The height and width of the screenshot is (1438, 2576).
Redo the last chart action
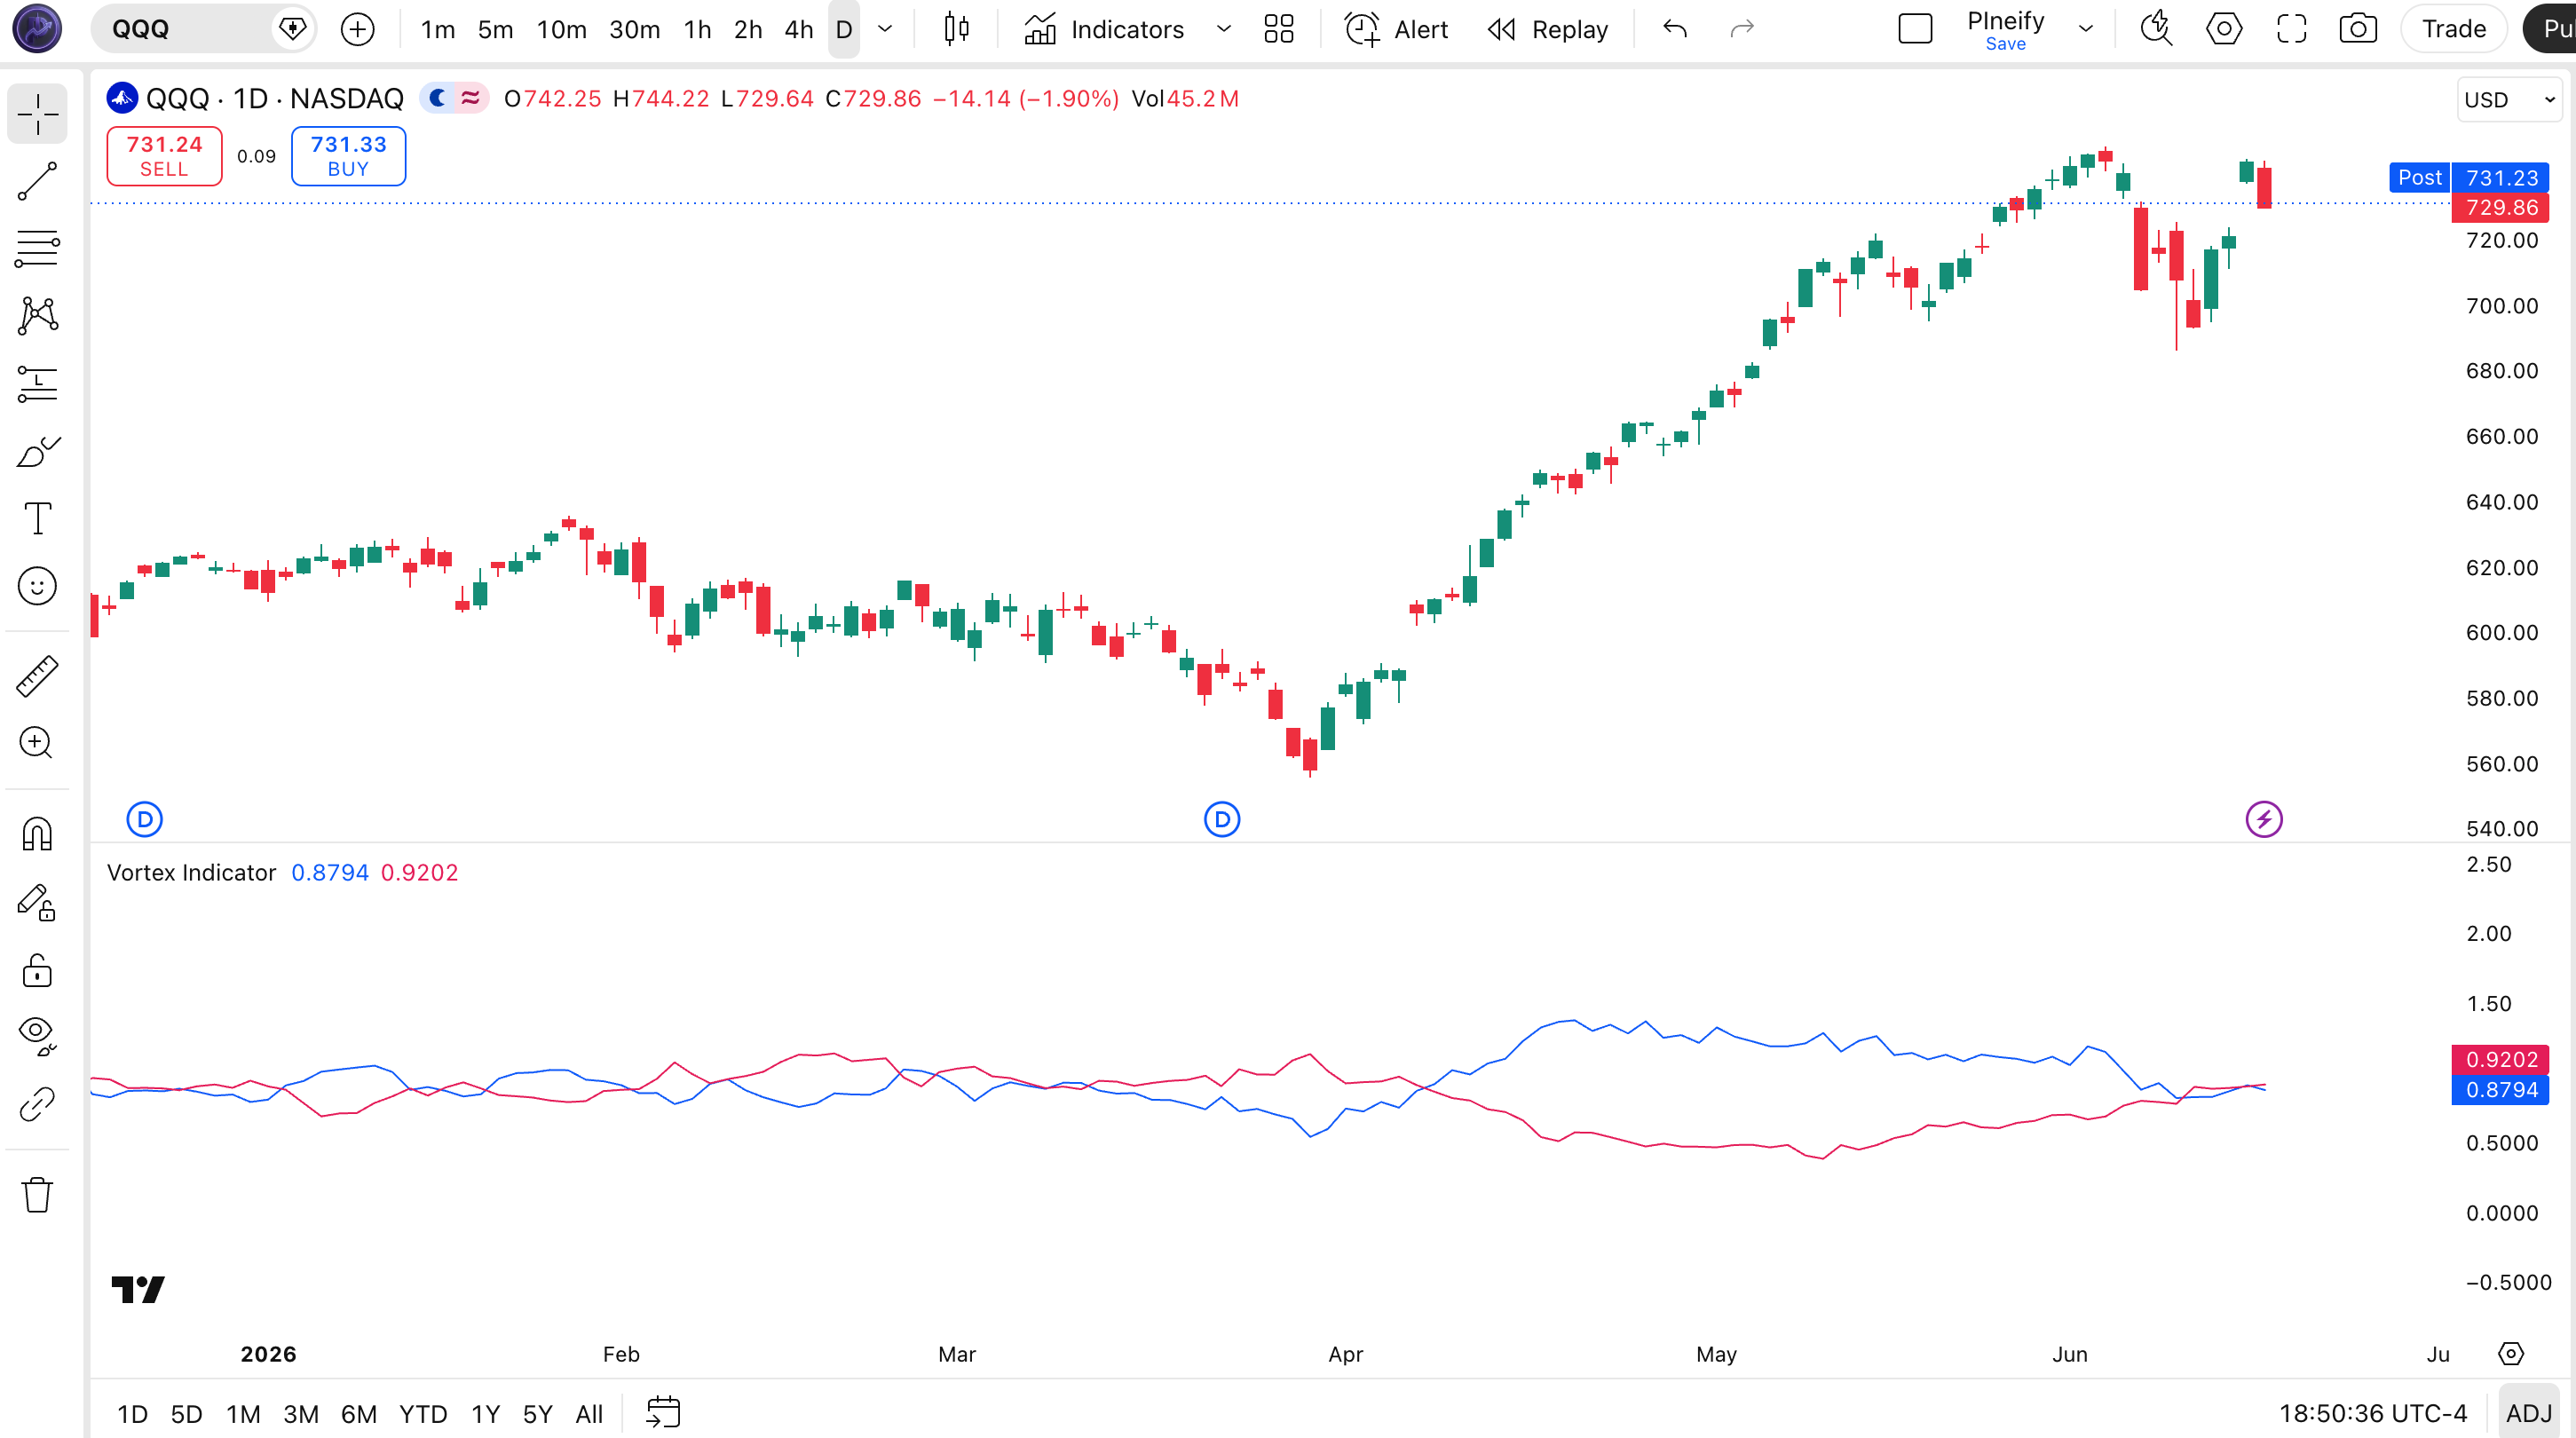click(x=1742, y=29)
